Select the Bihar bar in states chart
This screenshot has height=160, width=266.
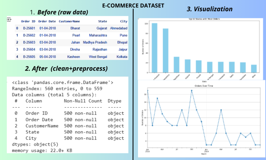click(x=254, y=69)
